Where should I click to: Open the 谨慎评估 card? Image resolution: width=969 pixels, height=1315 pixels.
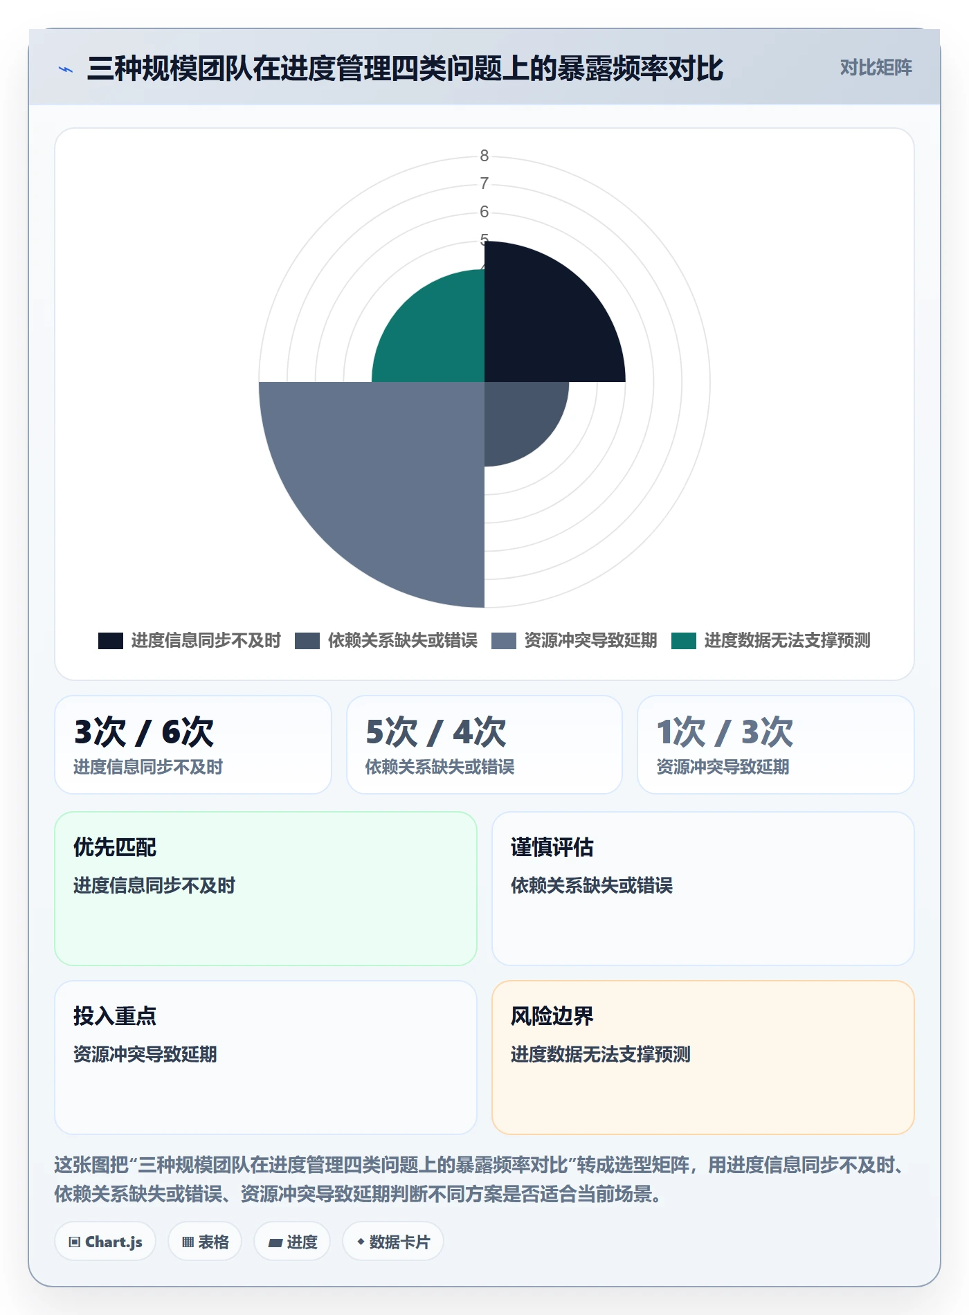click(703, 889)
